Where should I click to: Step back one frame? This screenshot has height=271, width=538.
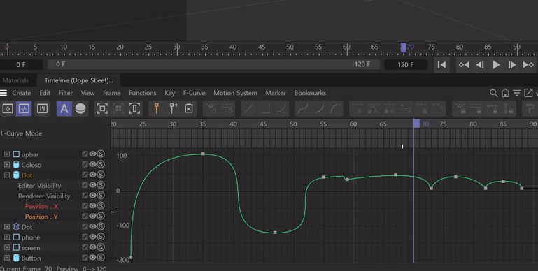click(480, 65)
